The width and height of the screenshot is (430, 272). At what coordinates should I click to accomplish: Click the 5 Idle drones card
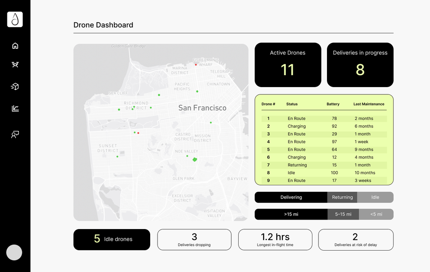[x=112, y=239]
